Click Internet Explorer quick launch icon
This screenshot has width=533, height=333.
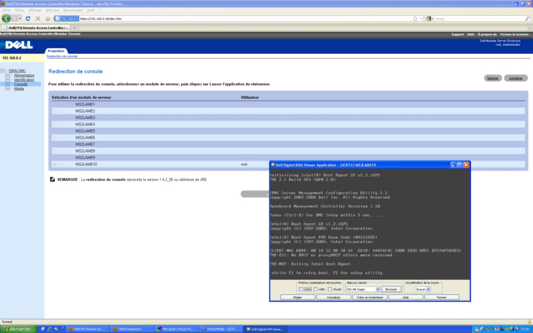[49, 329]
